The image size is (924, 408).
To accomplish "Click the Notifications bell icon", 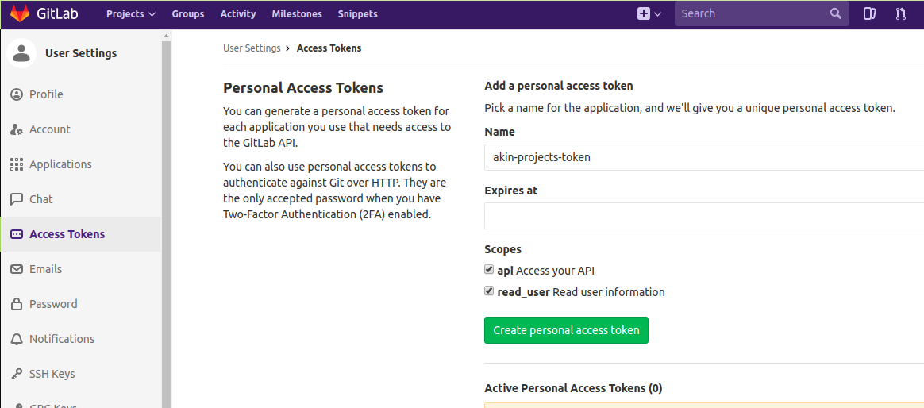I will pos(17,339).
